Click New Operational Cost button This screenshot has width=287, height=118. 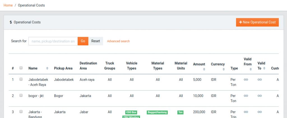coord(257,22)
